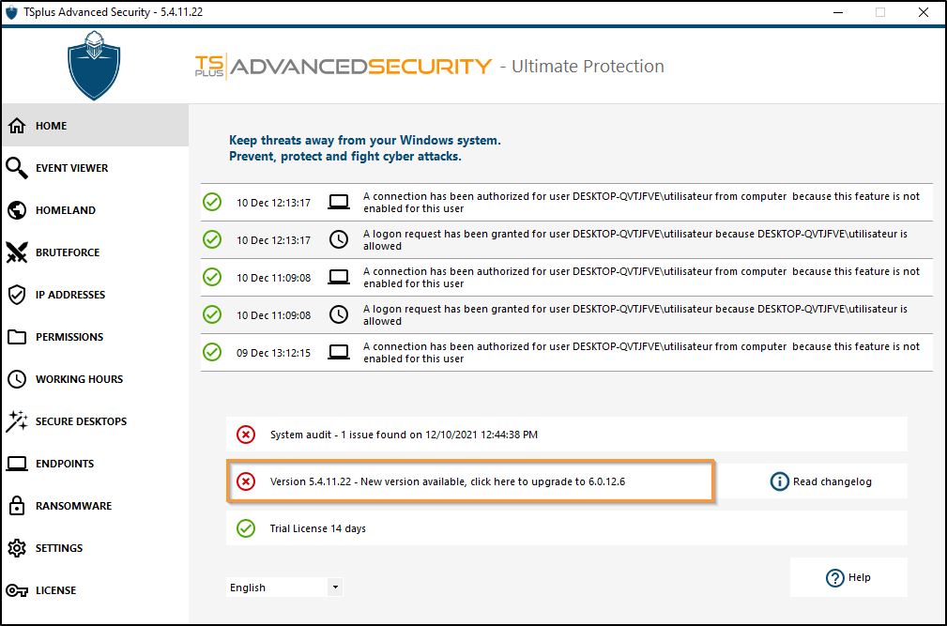The height and width of the screenshot is (626, 947).
Task: Select the Secure Desktops magic-wand icon
Action: pos(17,420)
